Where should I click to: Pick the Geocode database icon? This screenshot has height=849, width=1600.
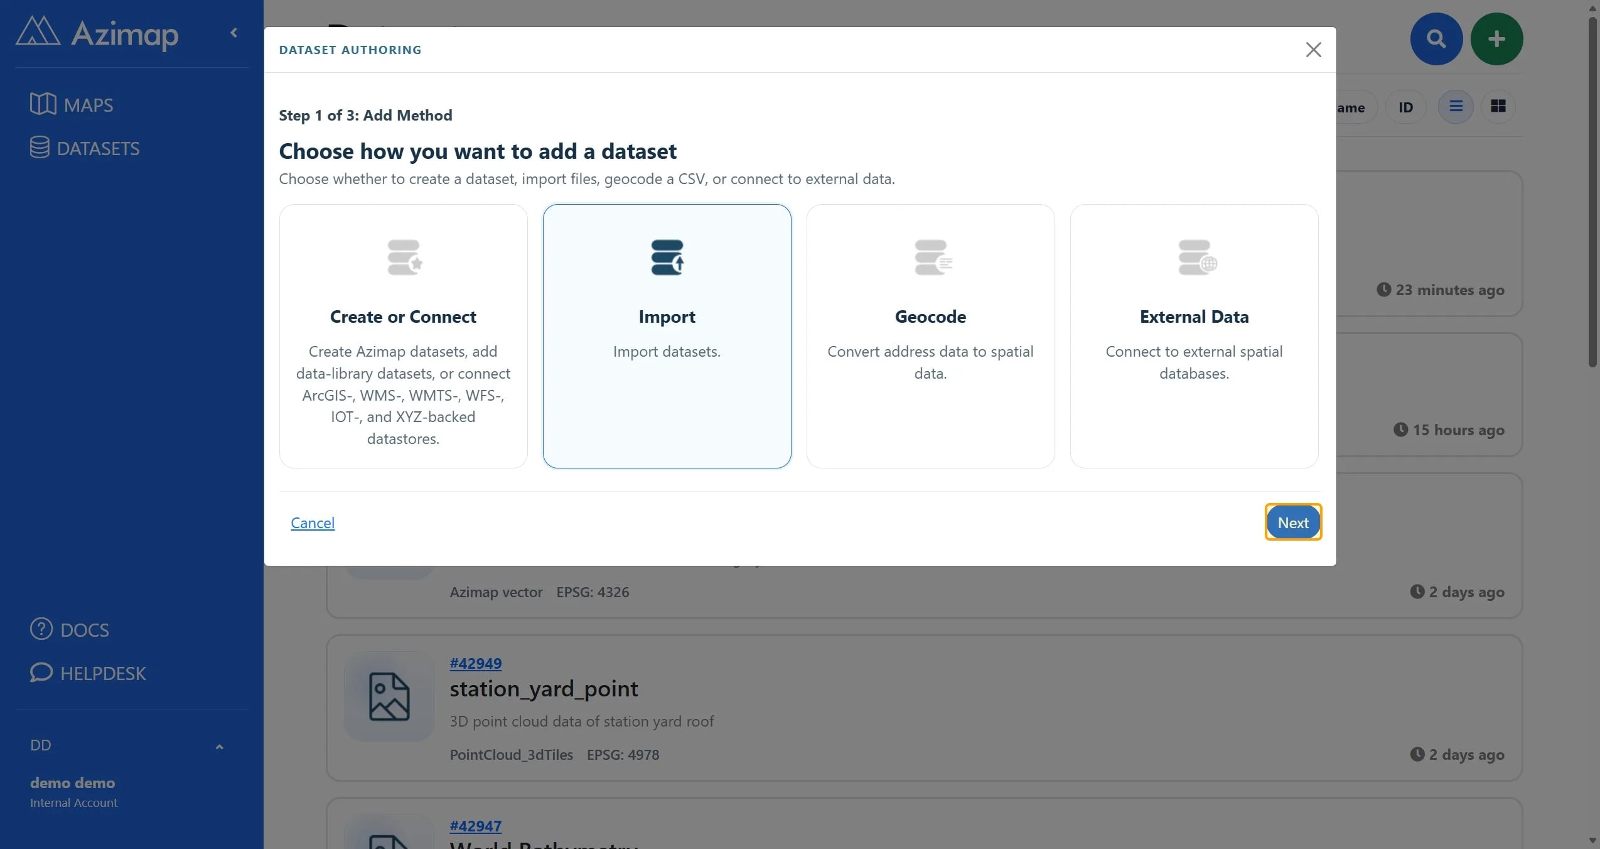click(x=933, y=257)
